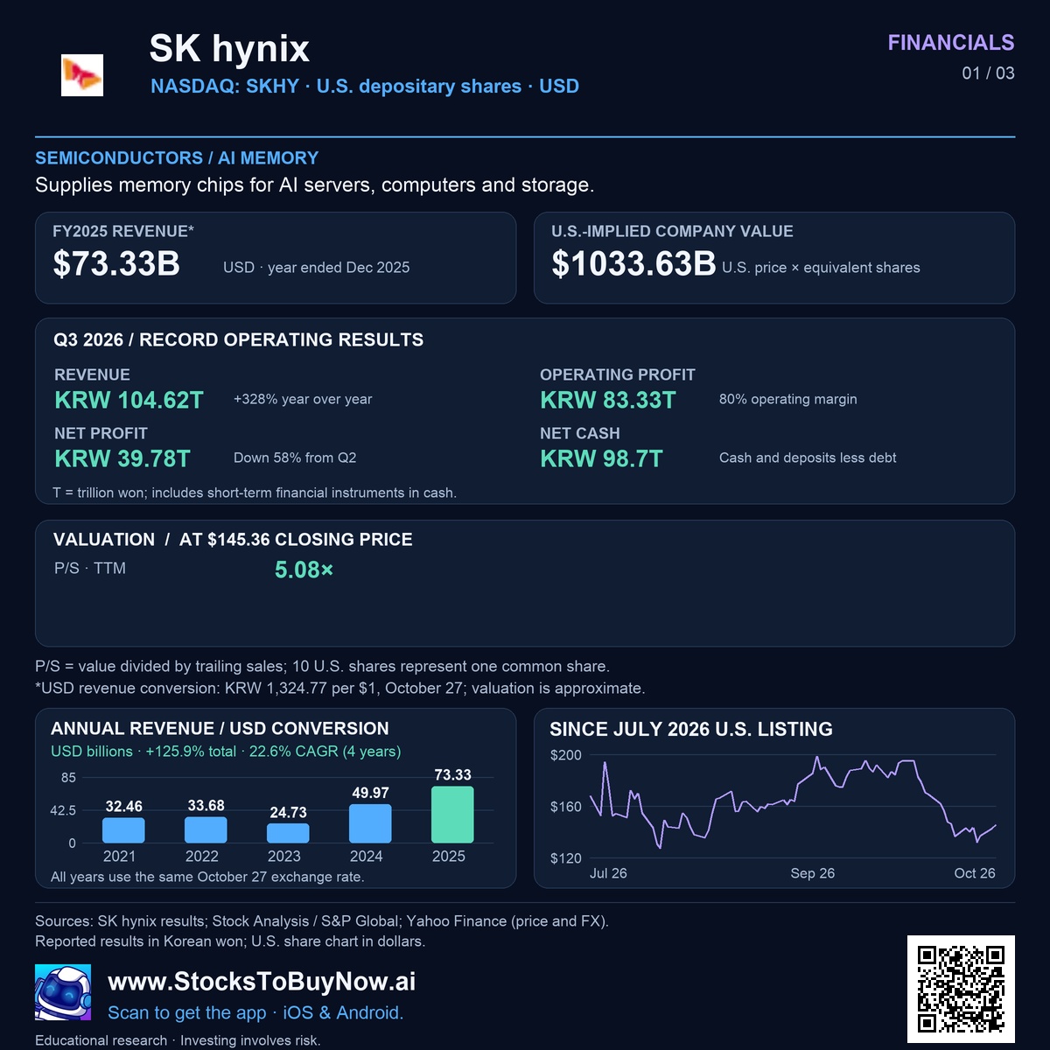Click the Jul 26 date label

(608, 873)
